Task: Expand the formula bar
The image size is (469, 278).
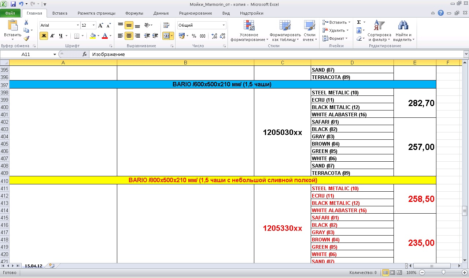Action: pyautogui.click(x=466, y=54)
